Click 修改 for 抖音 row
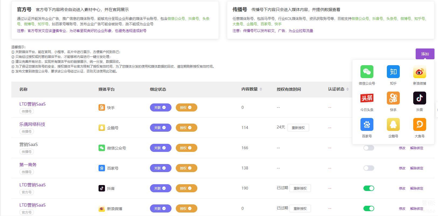 tap(402, 188)
